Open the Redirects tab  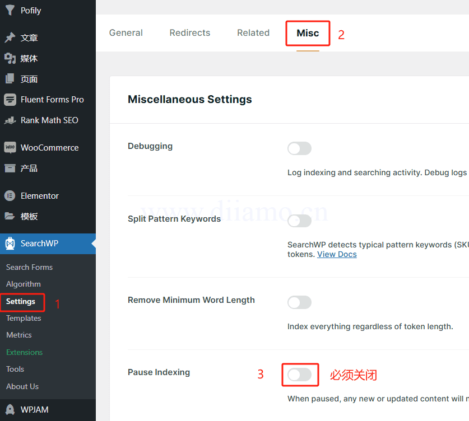point(190,33)
